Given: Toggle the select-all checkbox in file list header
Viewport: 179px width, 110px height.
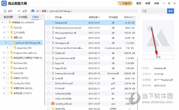Looking at the screenshot, I should coord(49,17).
